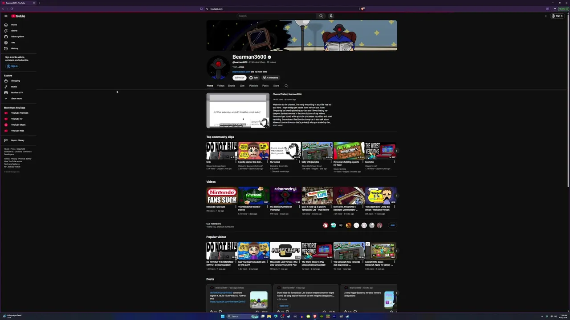The image size is (570, 320).
Task: Open Music under Explore
Action: (x=14, y=87)
